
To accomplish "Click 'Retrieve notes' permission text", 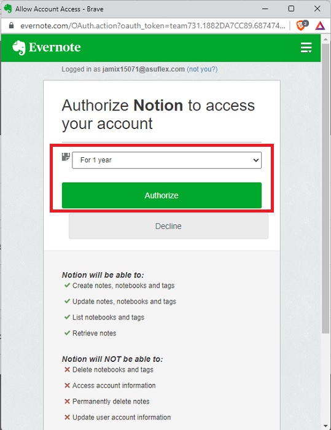I will (x=95, y=333).
